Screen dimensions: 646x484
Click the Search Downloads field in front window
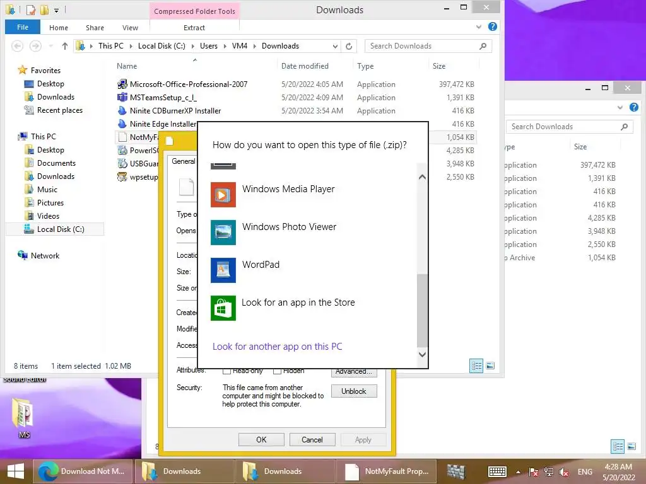pos(428,46)
